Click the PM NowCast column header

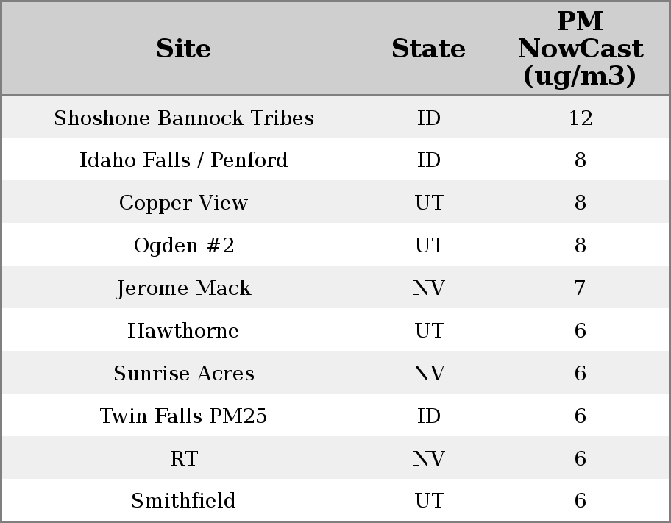tap(580, 49)
